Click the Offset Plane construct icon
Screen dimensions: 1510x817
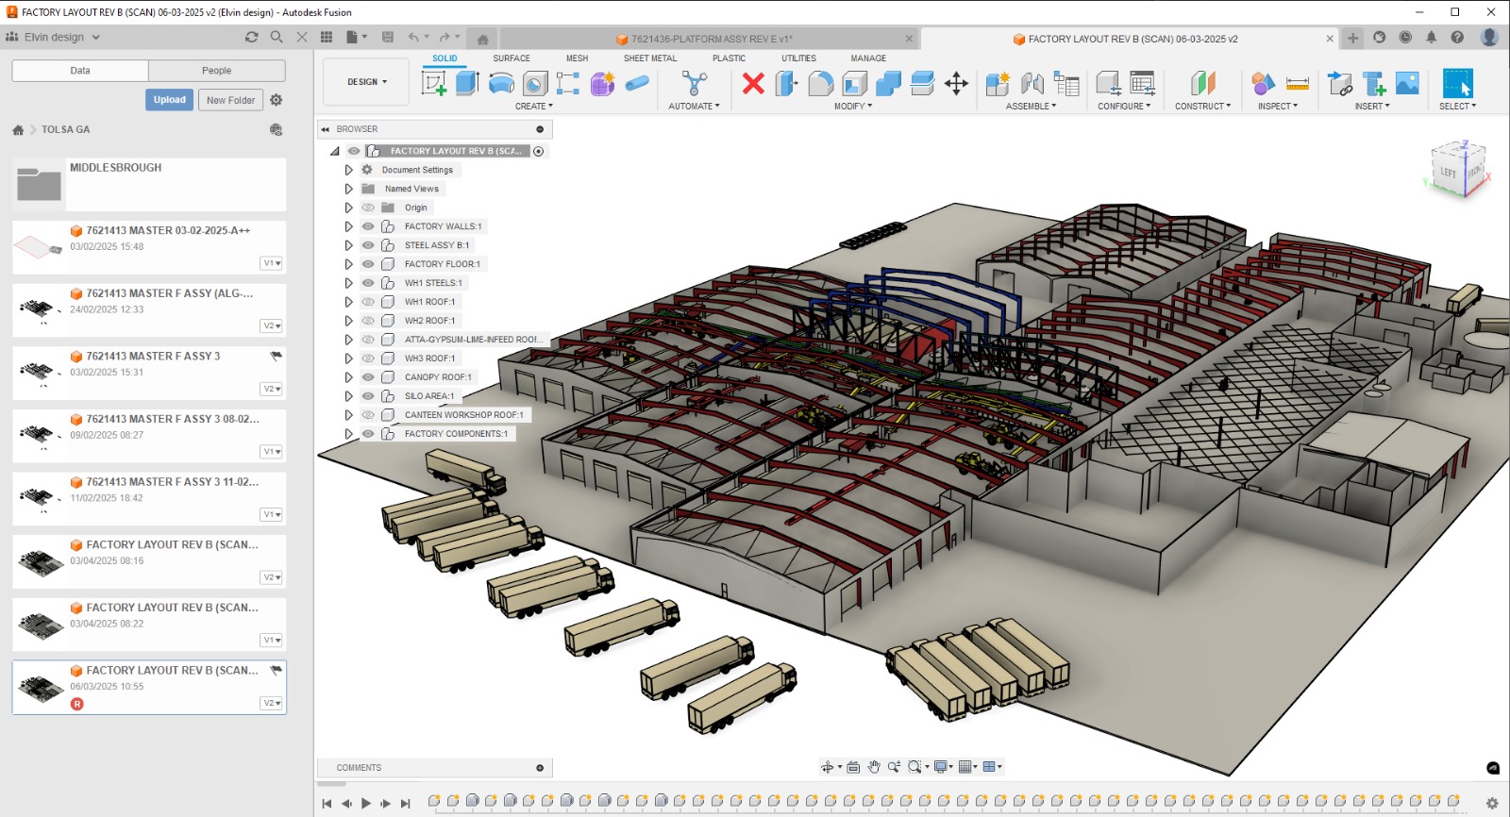click(1202, 83)
